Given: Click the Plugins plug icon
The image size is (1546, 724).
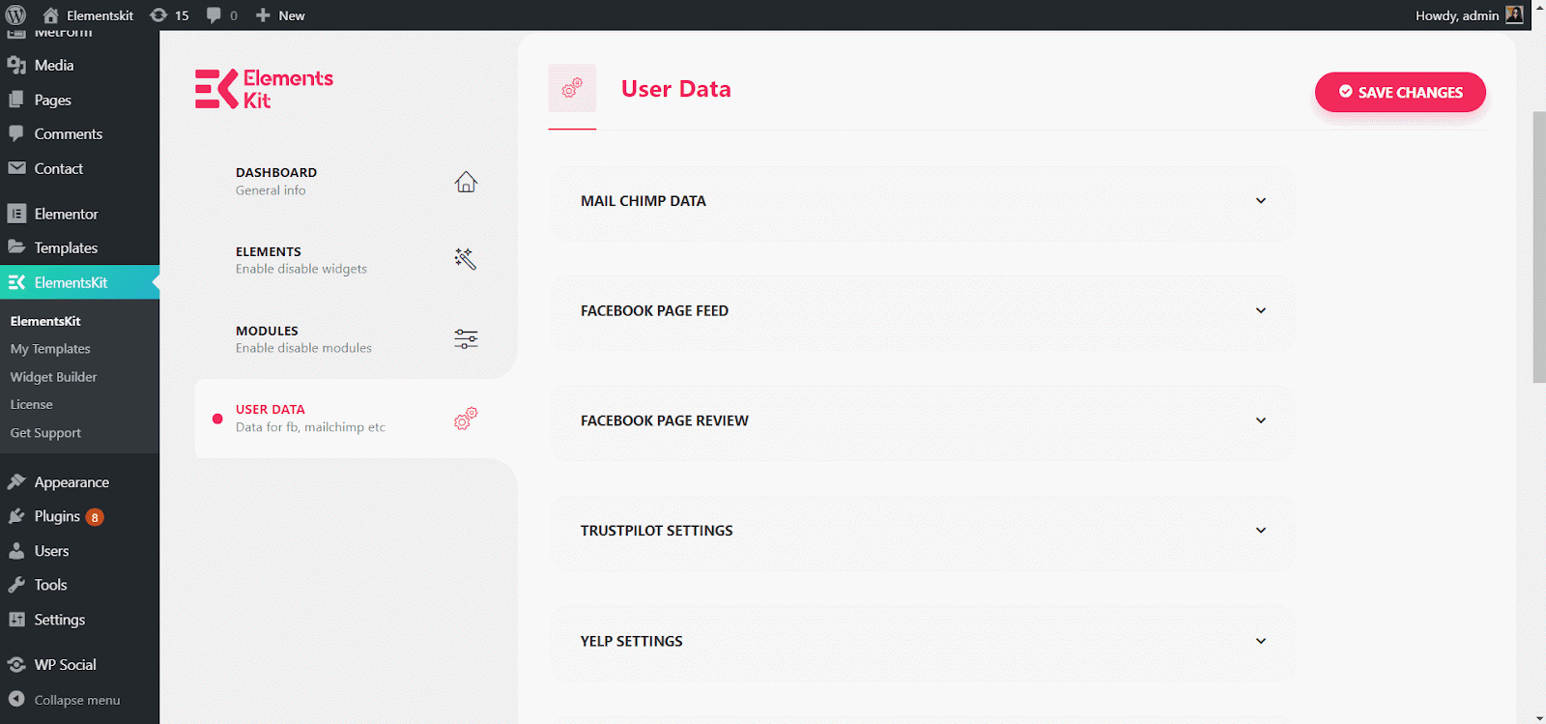Looking at the screenshot, I should tap(16, 516).
